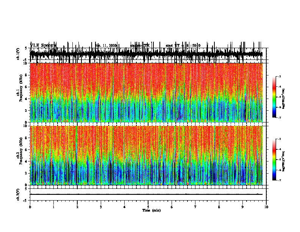Click the ch.3 flat waveform trace
This screenshot has width=300, height=232.
[x=146, y=194]
